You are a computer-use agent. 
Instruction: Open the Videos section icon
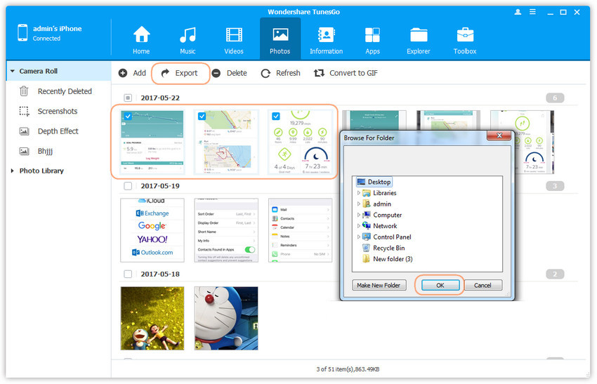click(234, 35)
